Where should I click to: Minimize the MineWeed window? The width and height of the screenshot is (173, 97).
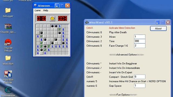157,22
